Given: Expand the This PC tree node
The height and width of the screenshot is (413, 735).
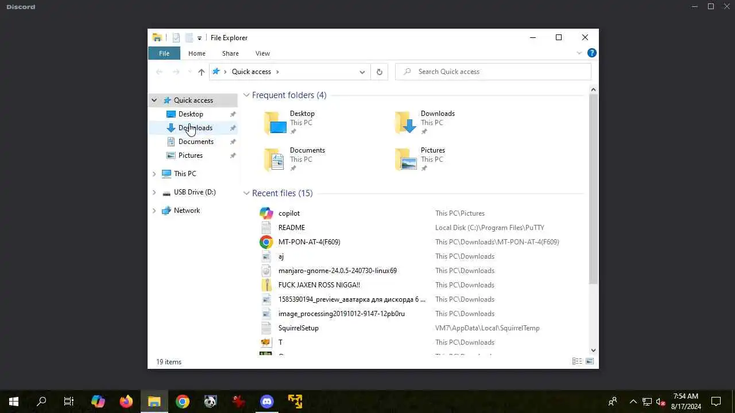Looking at the screenshot, I should (154, 174).
